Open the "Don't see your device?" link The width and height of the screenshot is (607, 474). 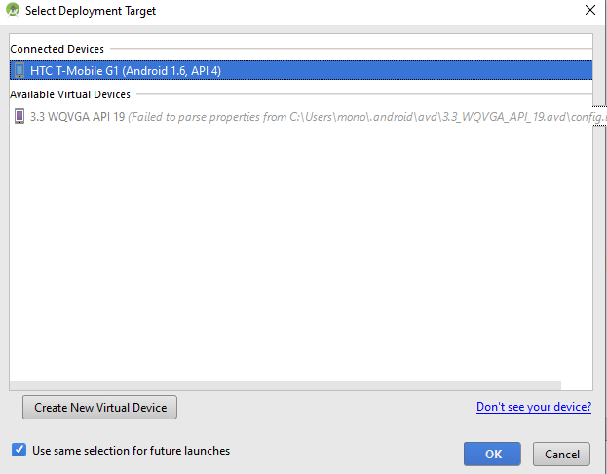point(533,407)
